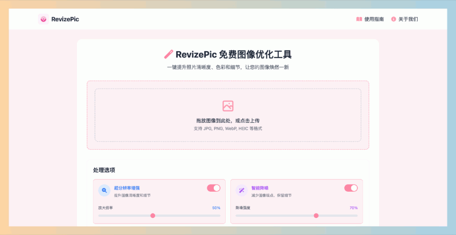Click the magnifier icon for 超分辨率增强
Viewport: 456px width, 235px height.
(x=104, y=191)
